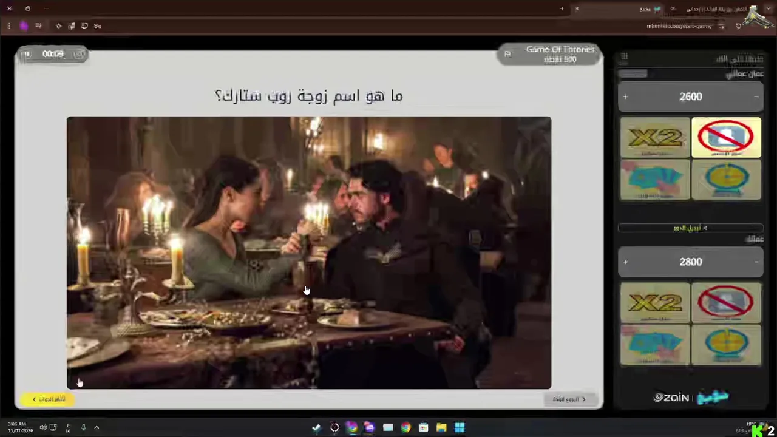Use the crossed-out block power-up for 2800 team
The height and width of the screenshot is (437, 777).
click(726, 303)
